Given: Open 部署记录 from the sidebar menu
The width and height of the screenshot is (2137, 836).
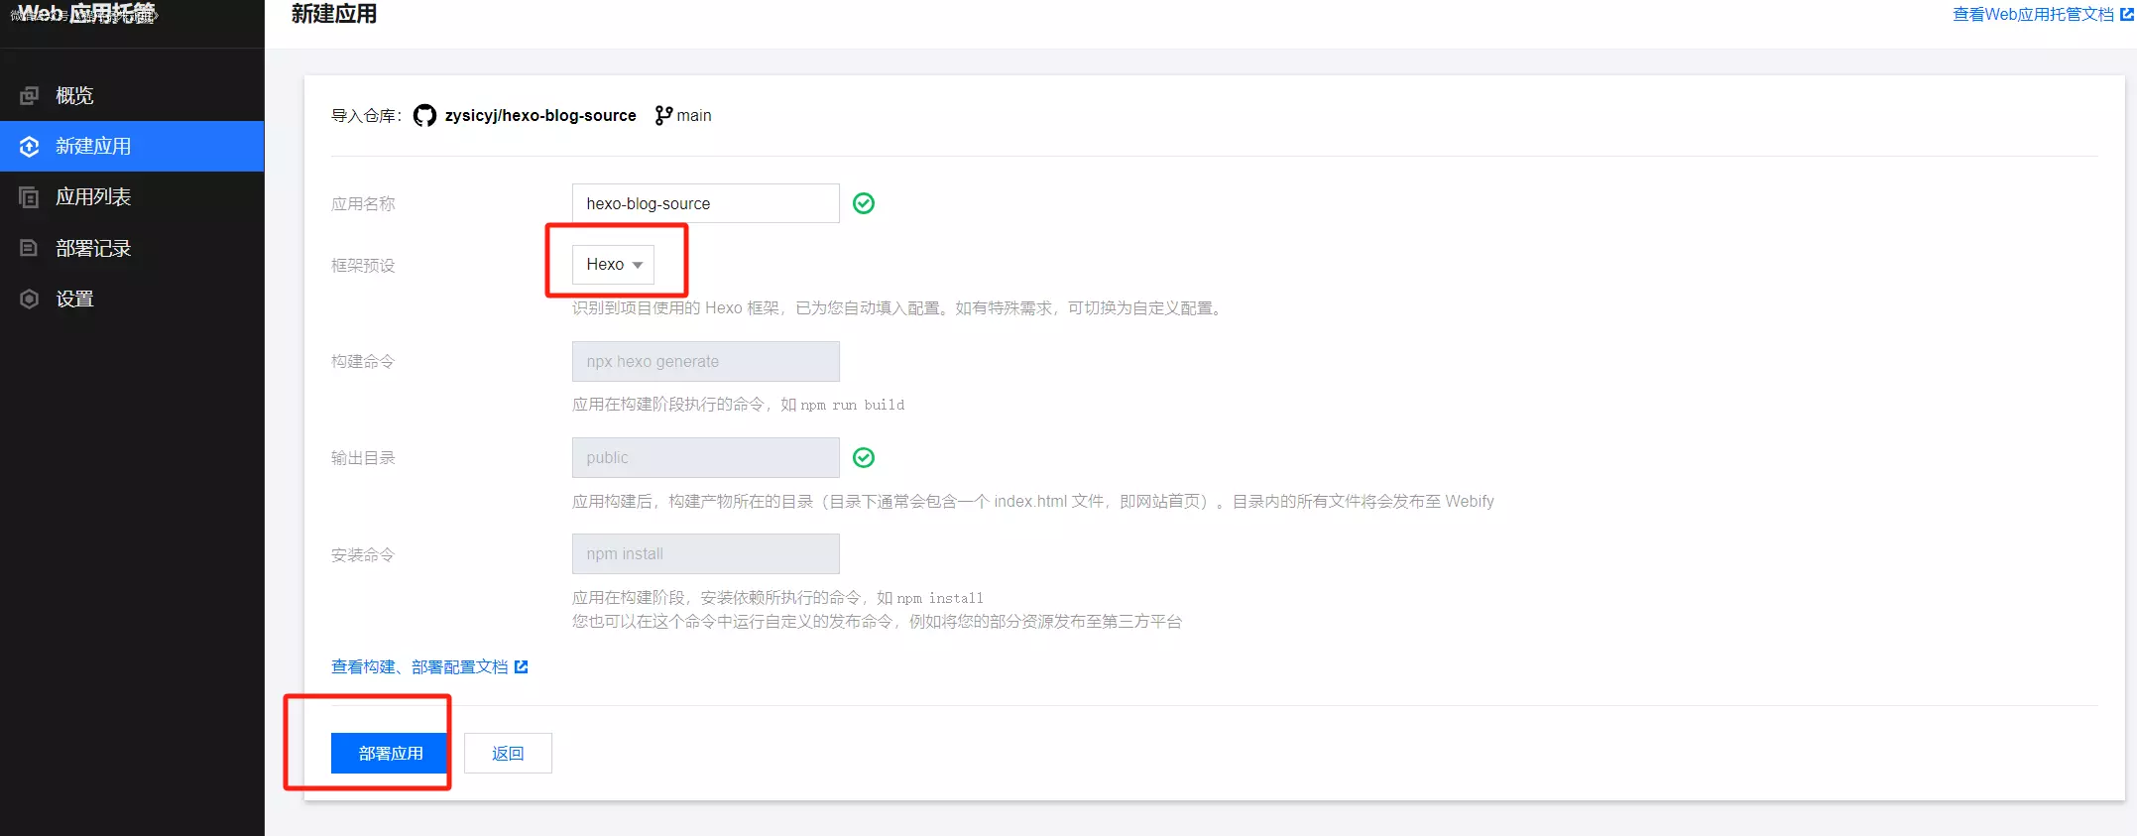Looking at the screenshot, I should click(x=93, y=248).
